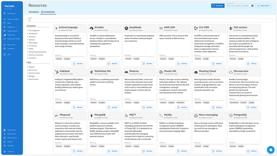Filter by Databases category

[x=33, y=34]
